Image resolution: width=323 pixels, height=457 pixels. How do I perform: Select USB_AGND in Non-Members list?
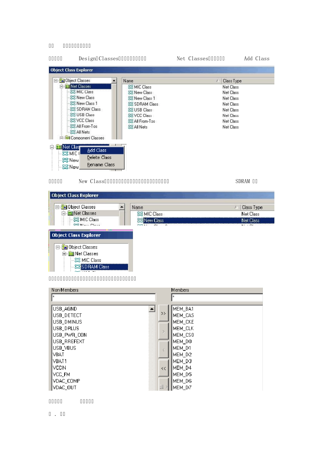(65, 309)
